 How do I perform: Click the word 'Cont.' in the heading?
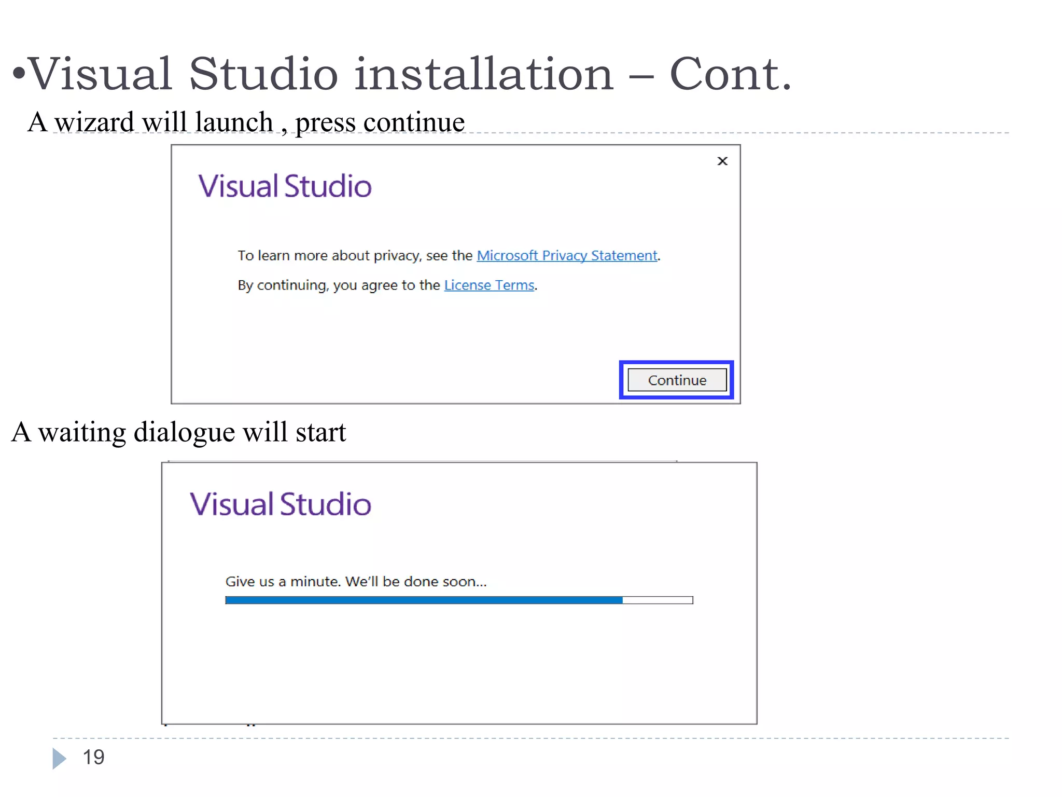tap(730, 74)
